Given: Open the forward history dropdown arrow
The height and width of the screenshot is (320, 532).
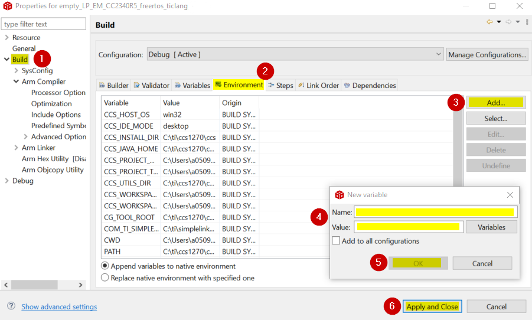Looking at the screenshot, I should click(x=518, y=22).
